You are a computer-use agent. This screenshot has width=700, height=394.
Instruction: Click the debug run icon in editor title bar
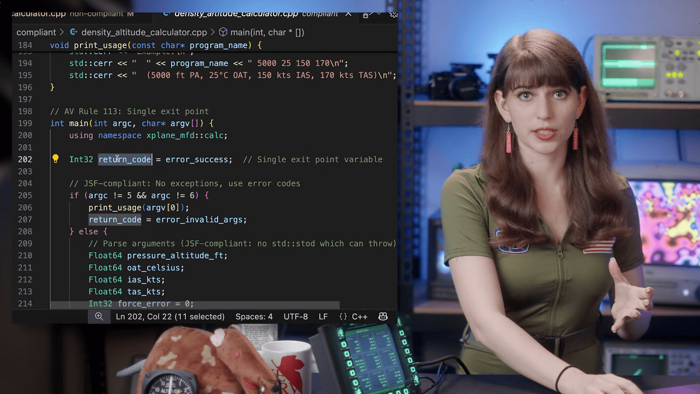tap(366, 14)
